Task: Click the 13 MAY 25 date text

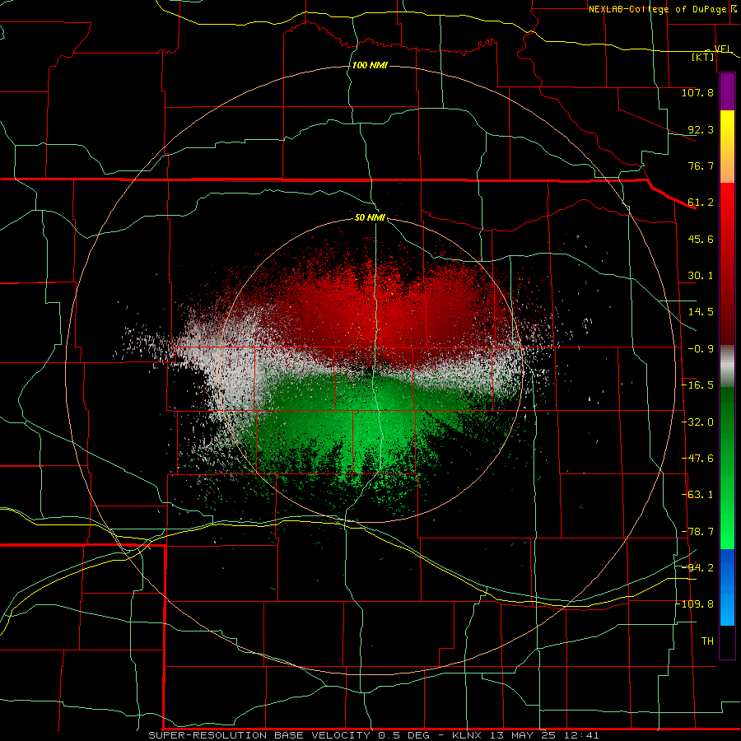Action: pos(524,735)
